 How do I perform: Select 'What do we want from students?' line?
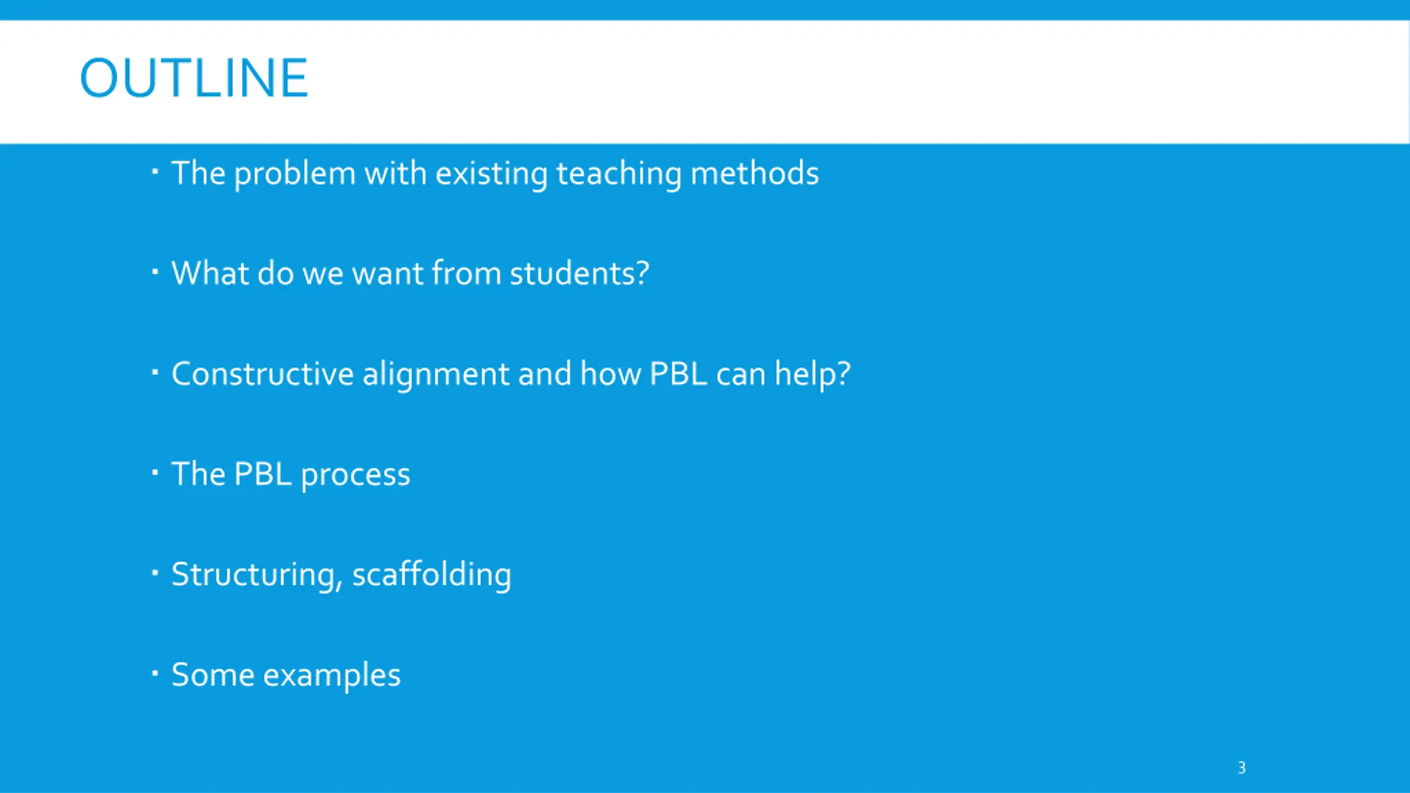pos(410,274)
